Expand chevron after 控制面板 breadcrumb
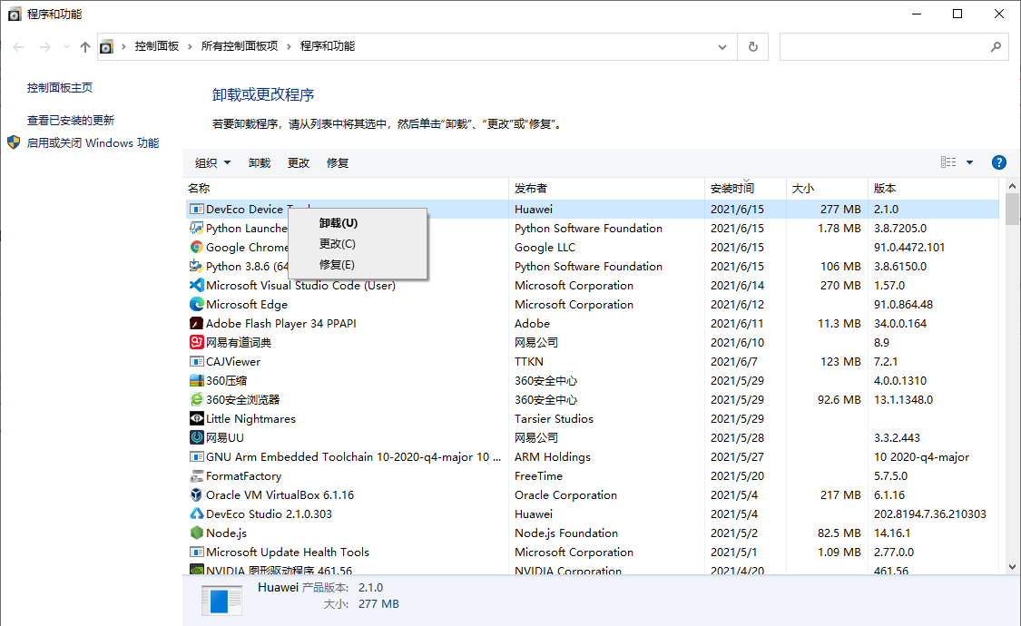Viewport: 1021px width, 626px height. [x=190, y=47]
